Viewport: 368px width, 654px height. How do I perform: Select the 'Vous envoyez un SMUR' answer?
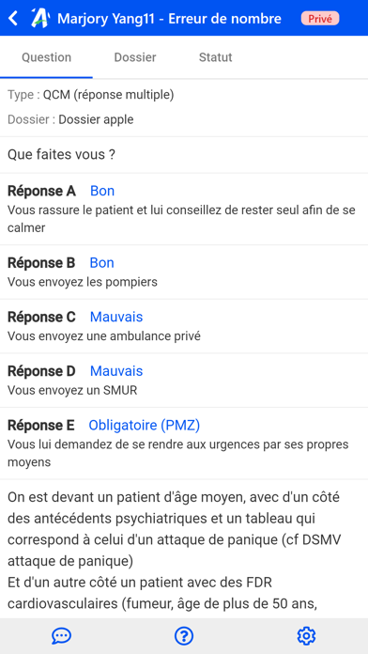tap(72, 390)
